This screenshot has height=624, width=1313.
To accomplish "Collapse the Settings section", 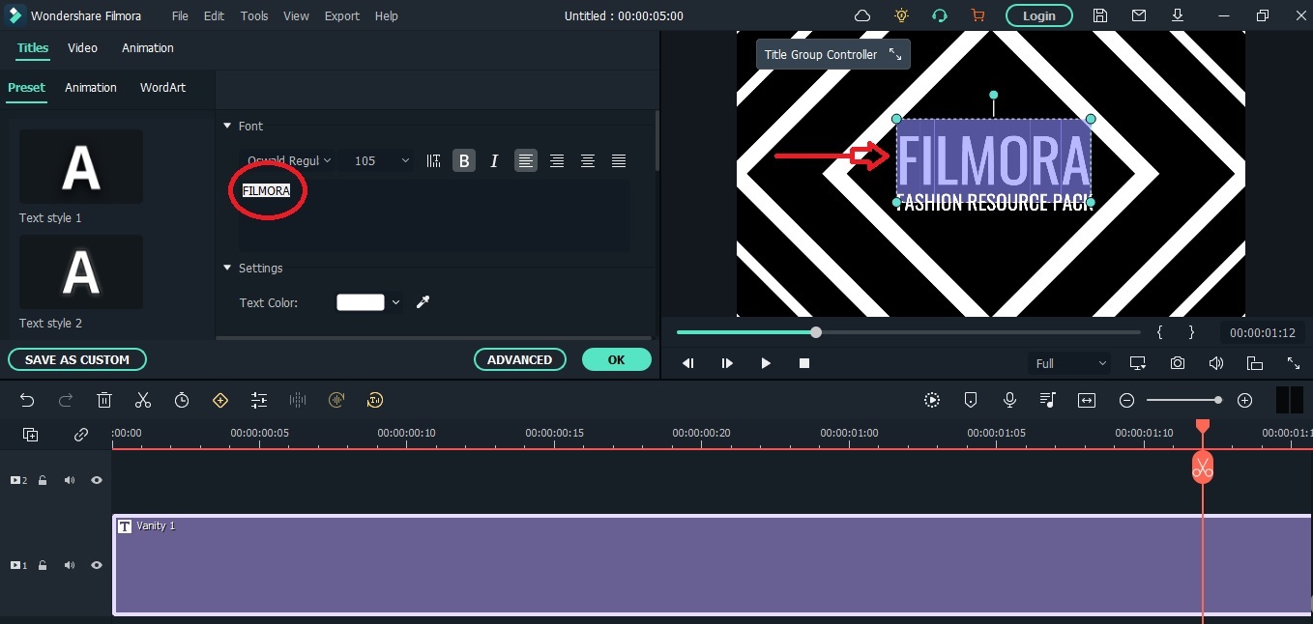I will [228, 268].
